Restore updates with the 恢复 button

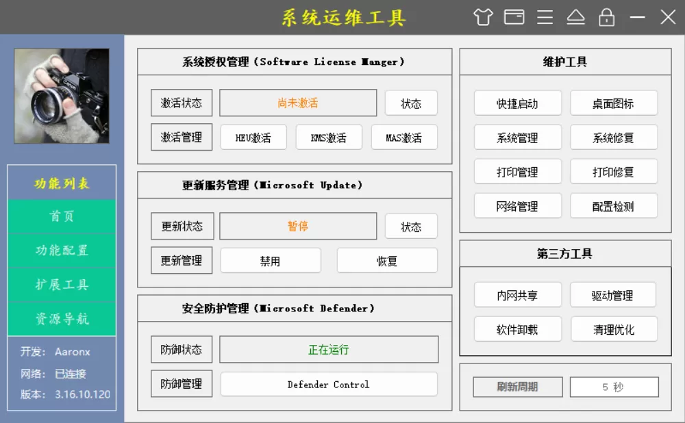coord(387,260)
